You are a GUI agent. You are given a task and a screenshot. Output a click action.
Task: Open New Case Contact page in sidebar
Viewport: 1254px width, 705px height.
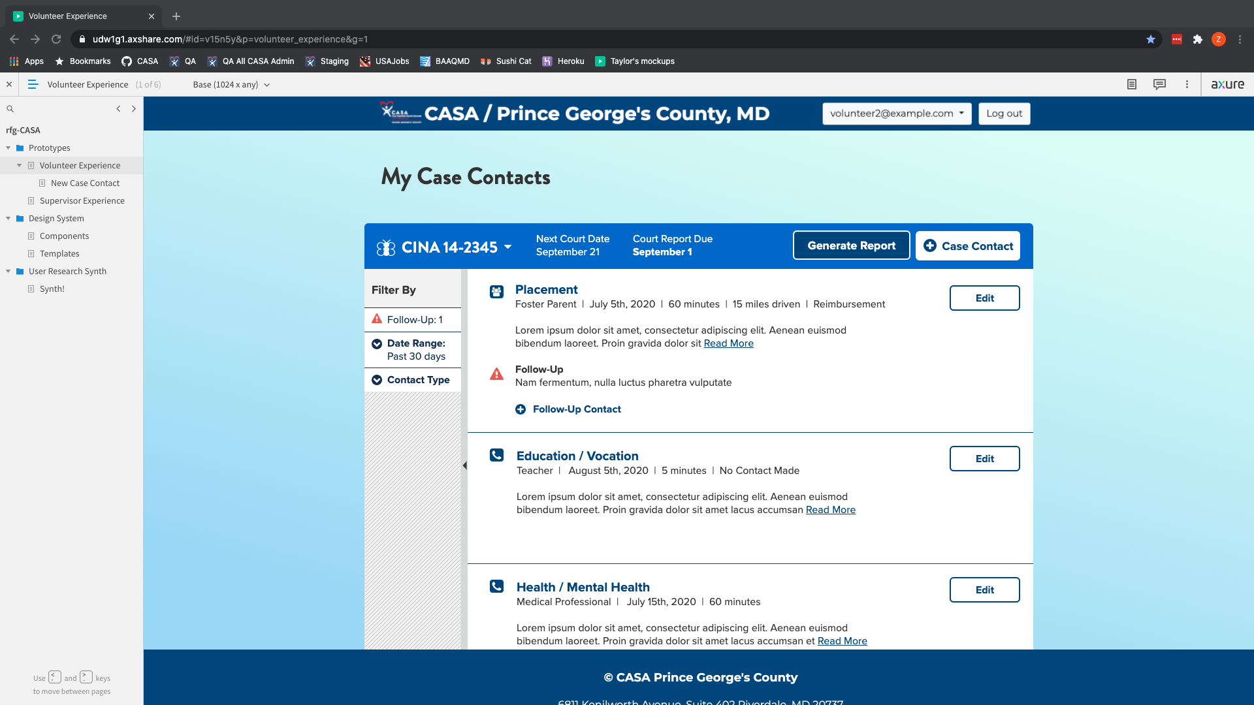[85, 183]
